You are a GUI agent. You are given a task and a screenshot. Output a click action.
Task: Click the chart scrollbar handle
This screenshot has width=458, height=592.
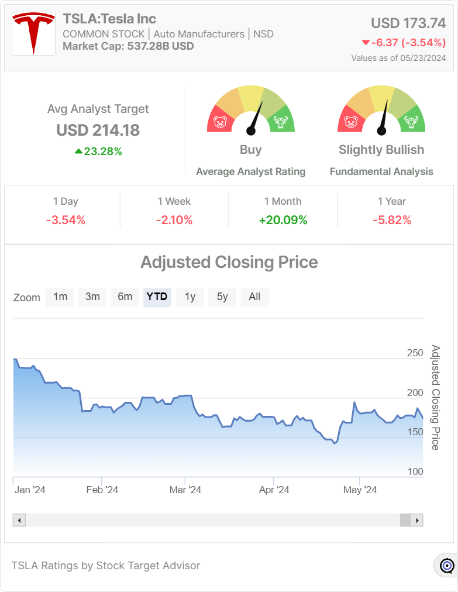[405, 520]
